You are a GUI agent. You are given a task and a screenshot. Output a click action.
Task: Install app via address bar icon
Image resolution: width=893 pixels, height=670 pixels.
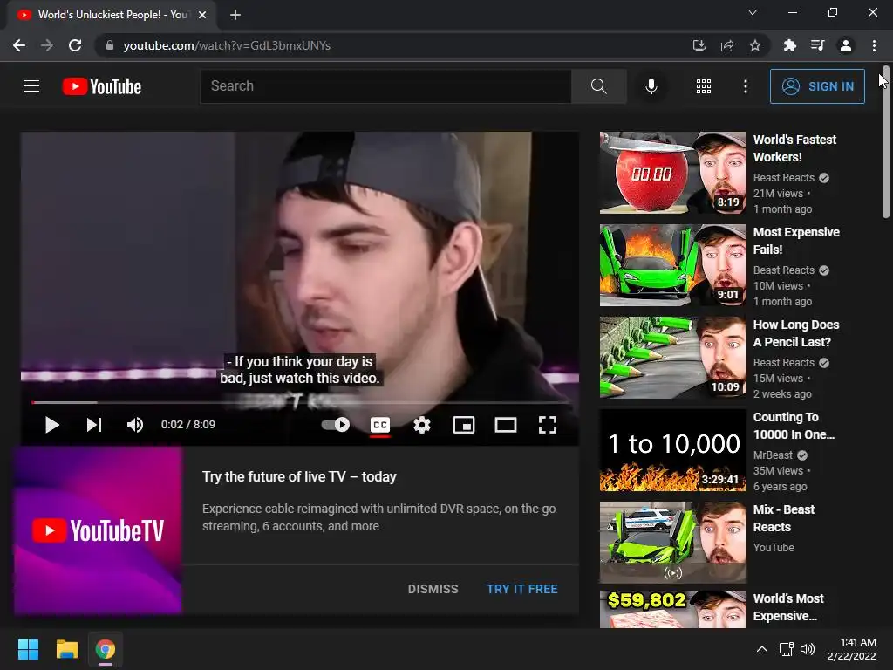coord(699,45)
